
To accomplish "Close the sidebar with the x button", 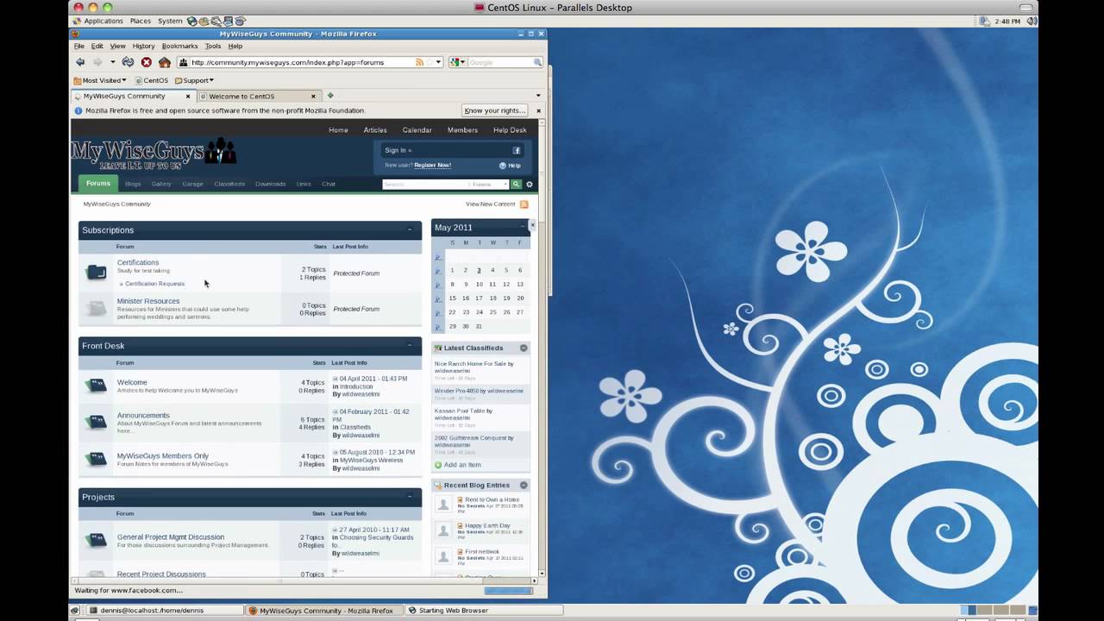I will [532, 225].
